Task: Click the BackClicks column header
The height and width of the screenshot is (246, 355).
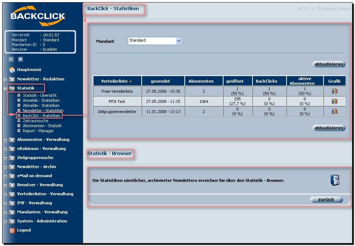Action: coord(270,81)
